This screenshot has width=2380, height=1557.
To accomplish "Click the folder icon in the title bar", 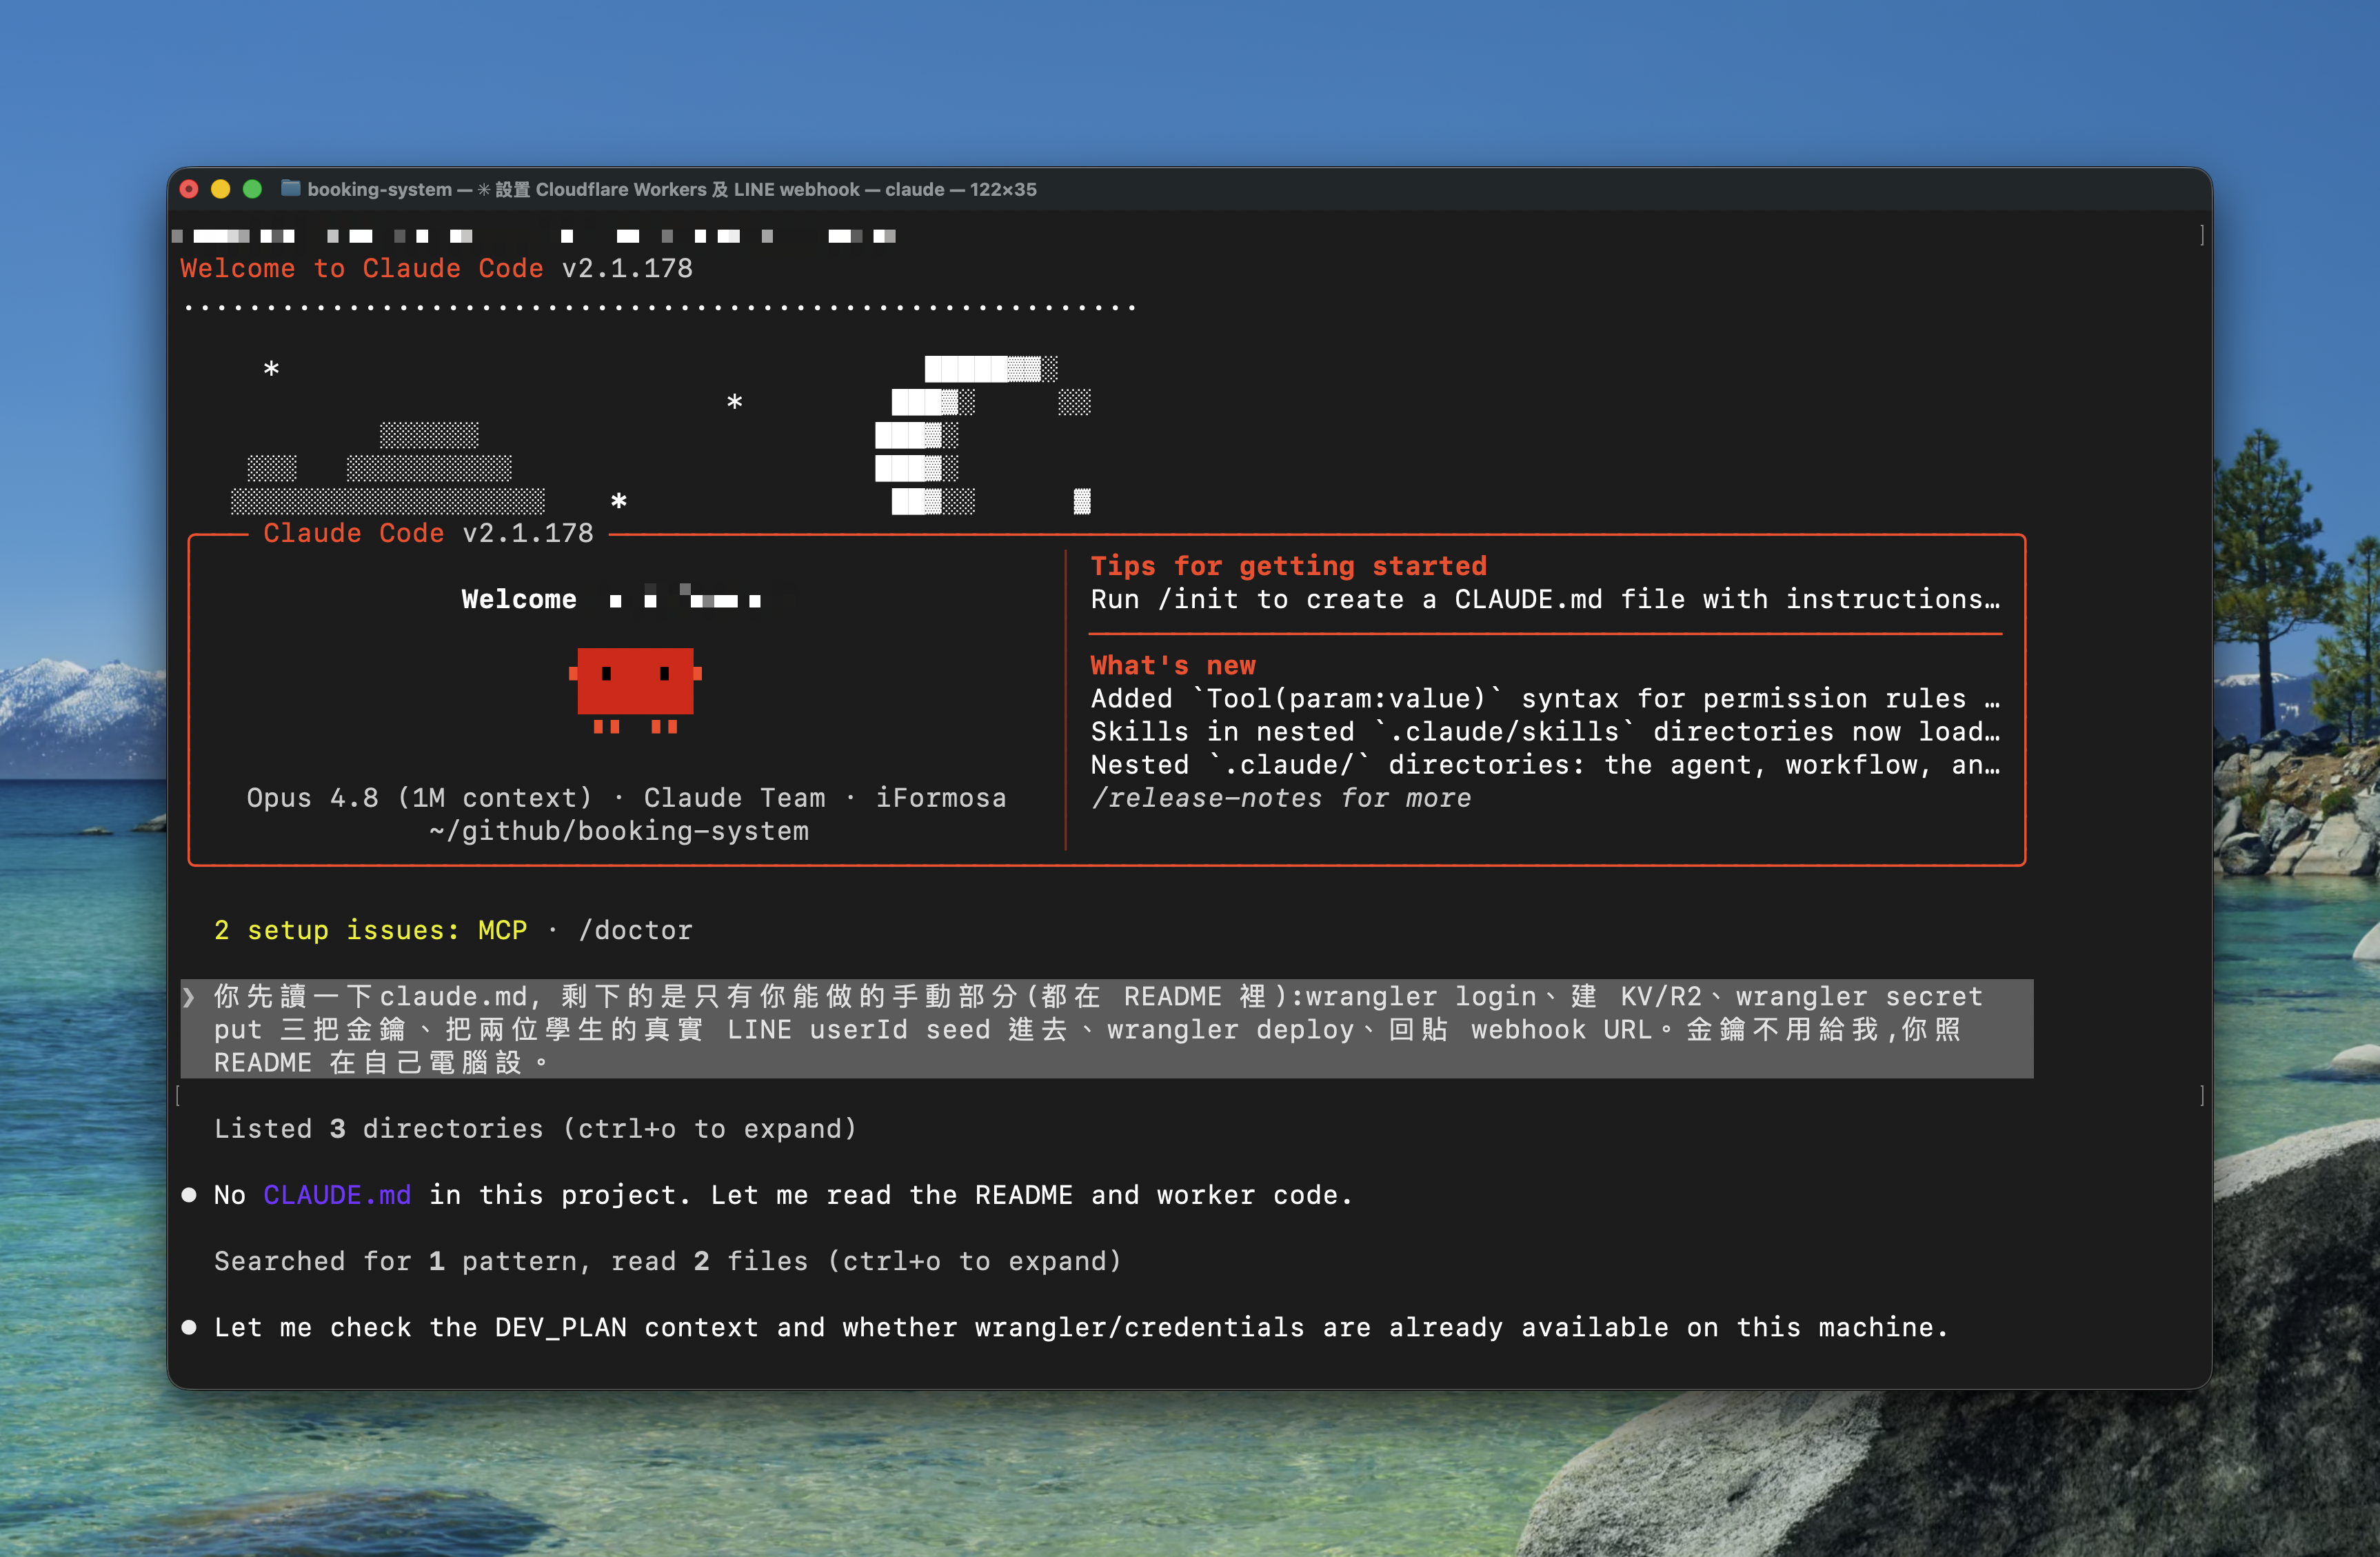I will (290, 188).
